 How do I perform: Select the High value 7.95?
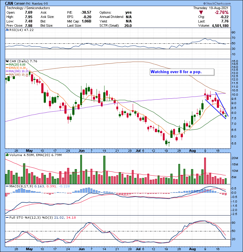[29, 17]
